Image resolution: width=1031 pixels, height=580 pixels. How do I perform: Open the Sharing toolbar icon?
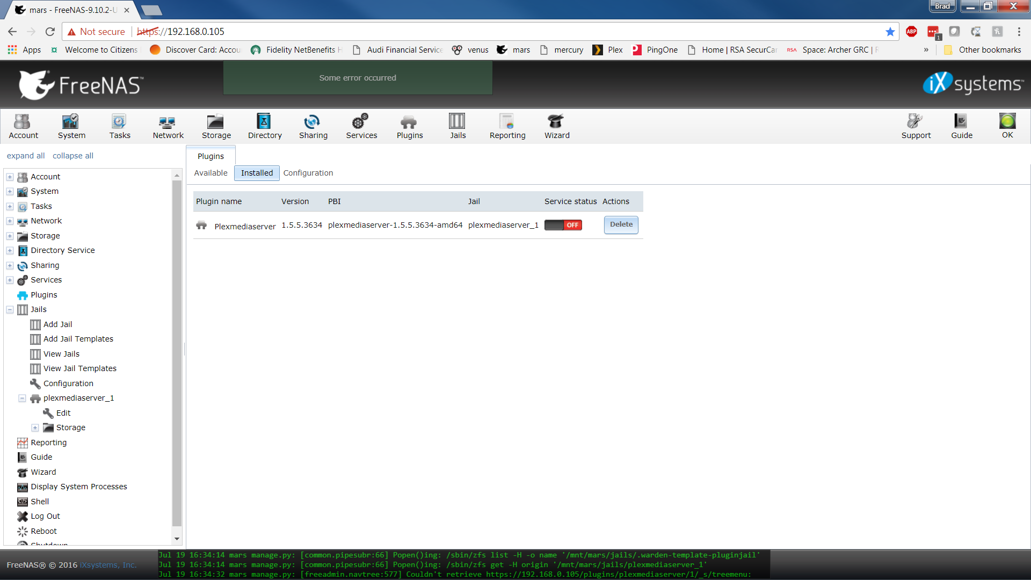click(313, 127)
